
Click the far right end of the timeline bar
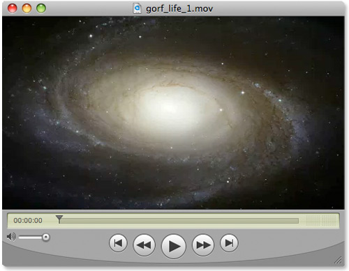click(x=297, y=221)
